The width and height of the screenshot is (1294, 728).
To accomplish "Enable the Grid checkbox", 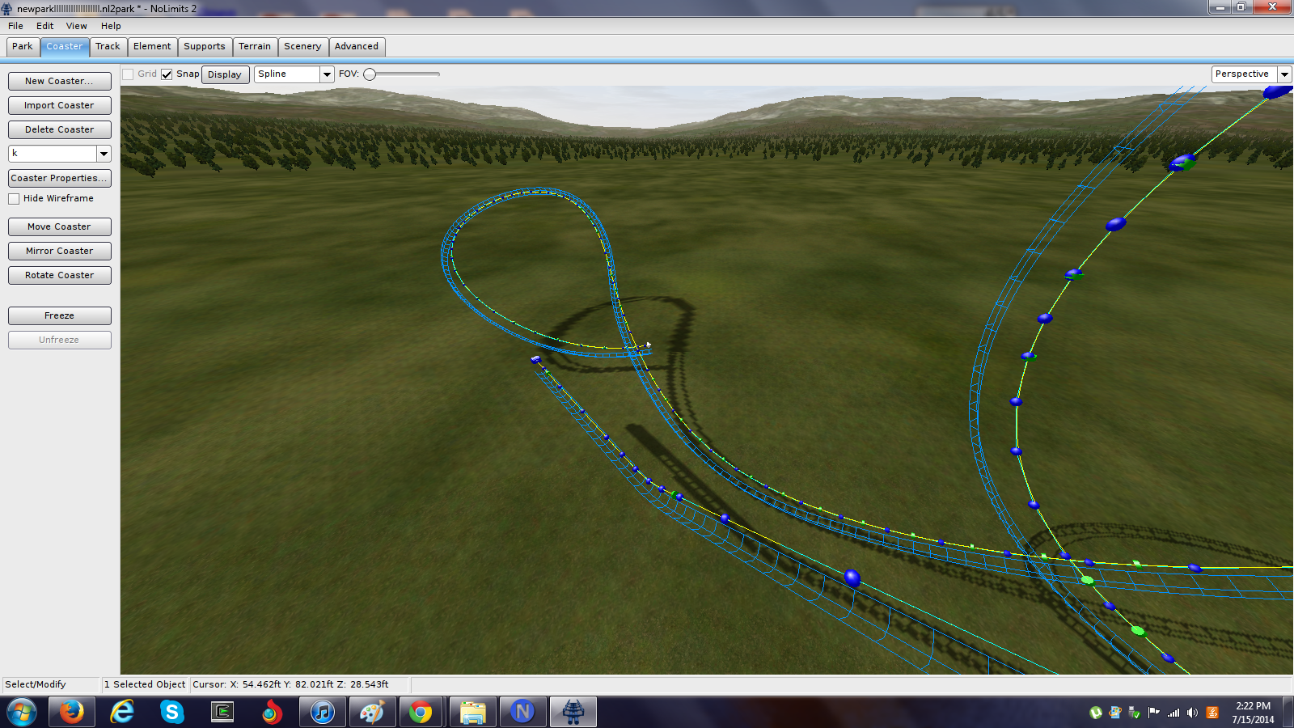I will click(x=128, y=74).
